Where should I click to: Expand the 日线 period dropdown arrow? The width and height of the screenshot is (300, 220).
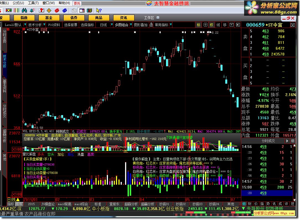[x=112, y=25]
